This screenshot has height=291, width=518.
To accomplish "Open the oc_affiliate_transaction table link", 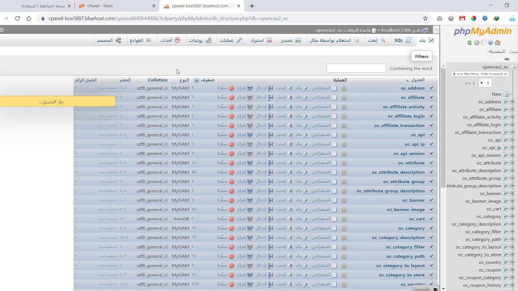I will (399, 126).
